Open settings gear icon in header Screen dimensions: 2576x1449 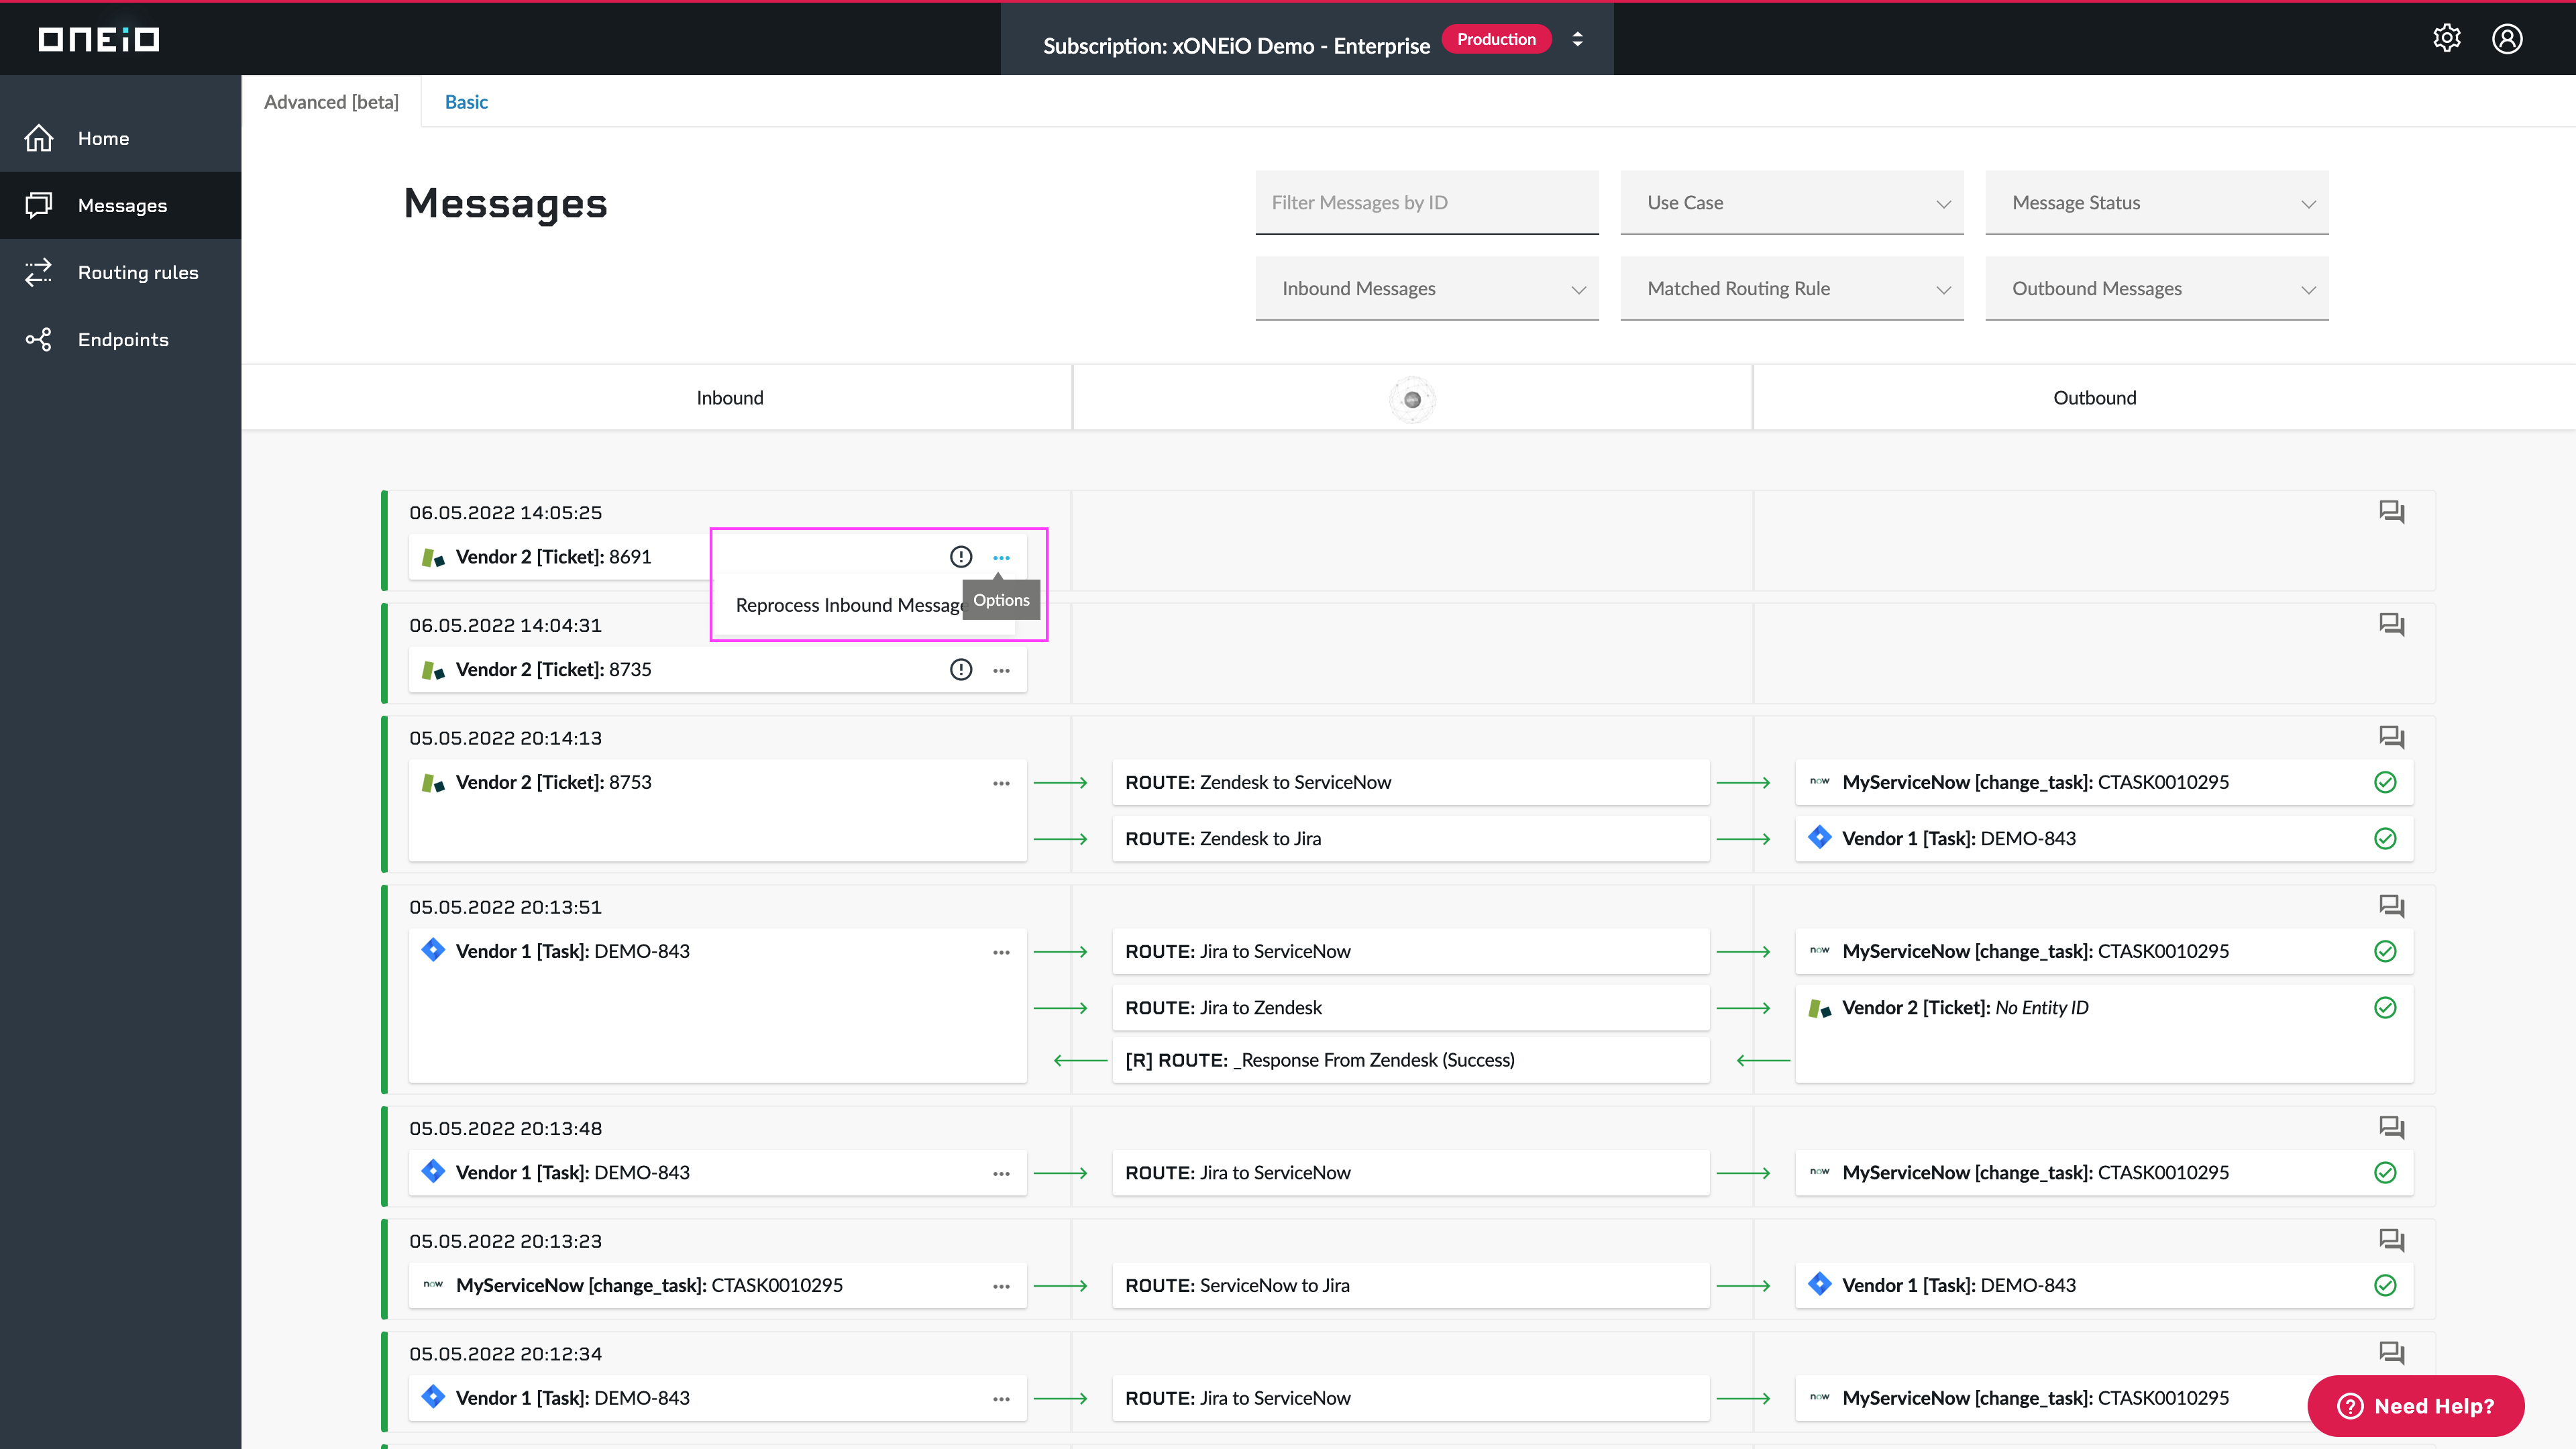click(x=2446, y=38)
